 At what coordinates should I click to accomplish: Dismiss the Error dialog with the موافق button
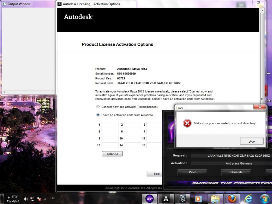(252, 141)
